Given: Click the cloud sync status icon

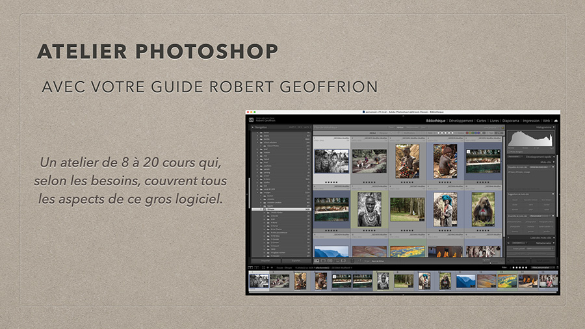Looking at the screenshot, I should tap(556, 120).
